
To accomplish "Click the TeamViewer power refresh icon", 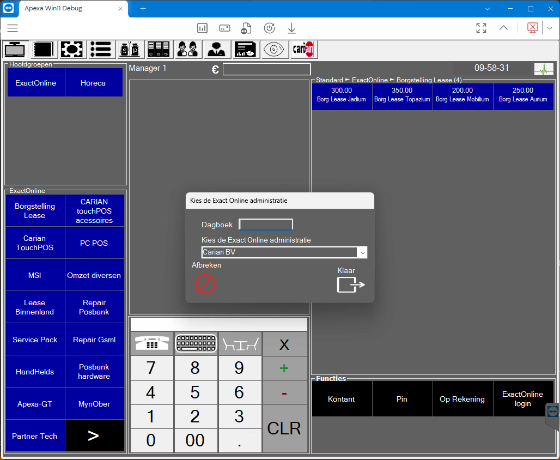I will tap(269, 28).
